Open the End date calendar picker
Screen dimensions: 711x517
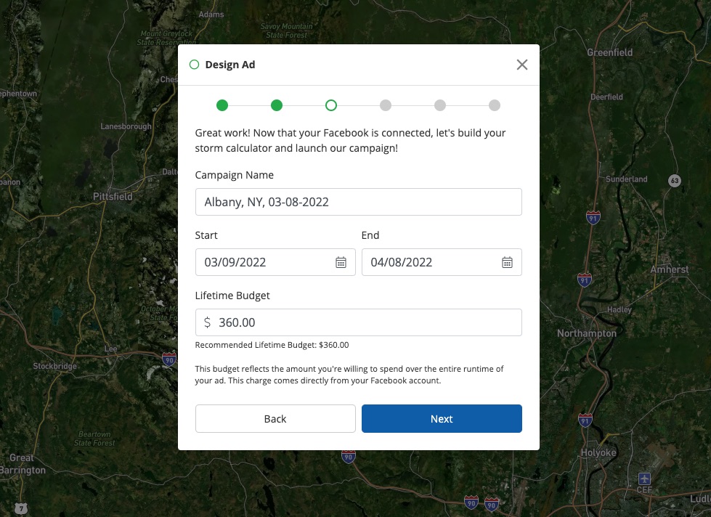[x=508, y=262]
